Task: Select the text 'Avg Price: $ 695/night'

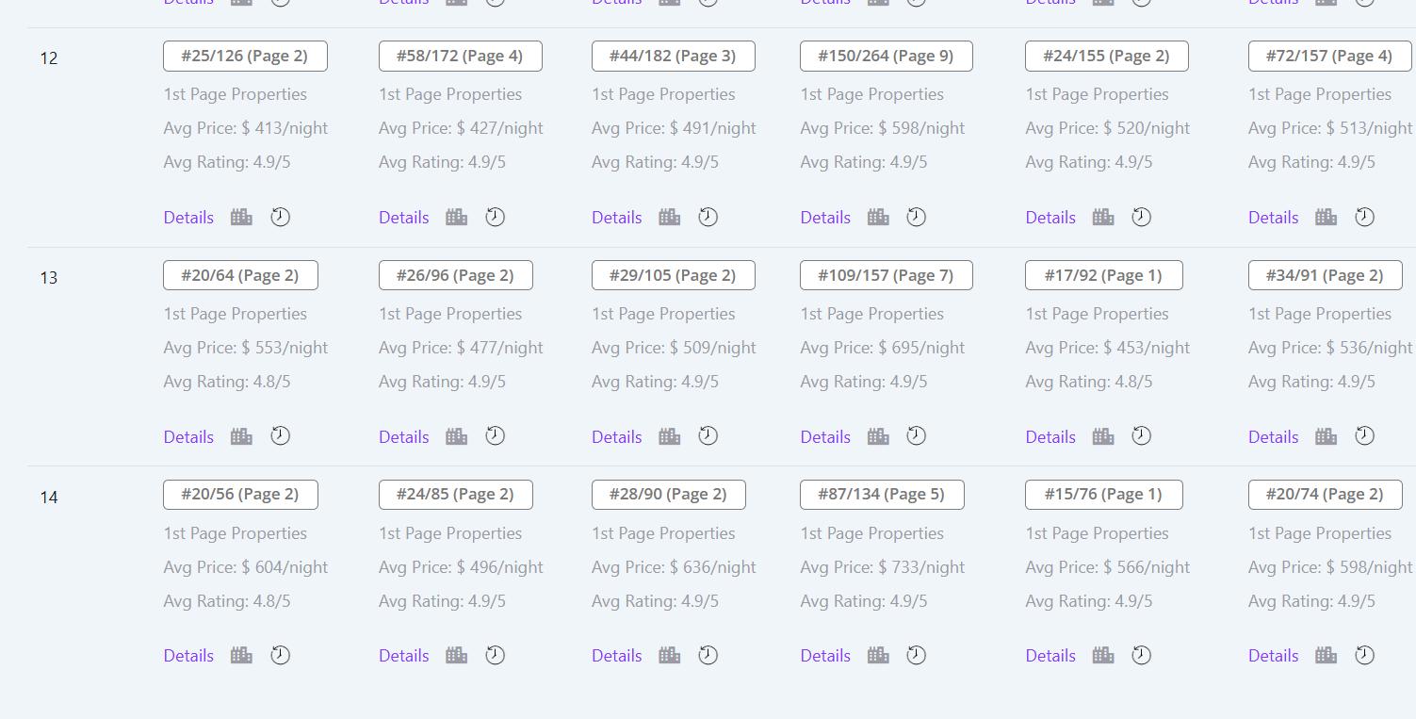Action: pos(883,348)
